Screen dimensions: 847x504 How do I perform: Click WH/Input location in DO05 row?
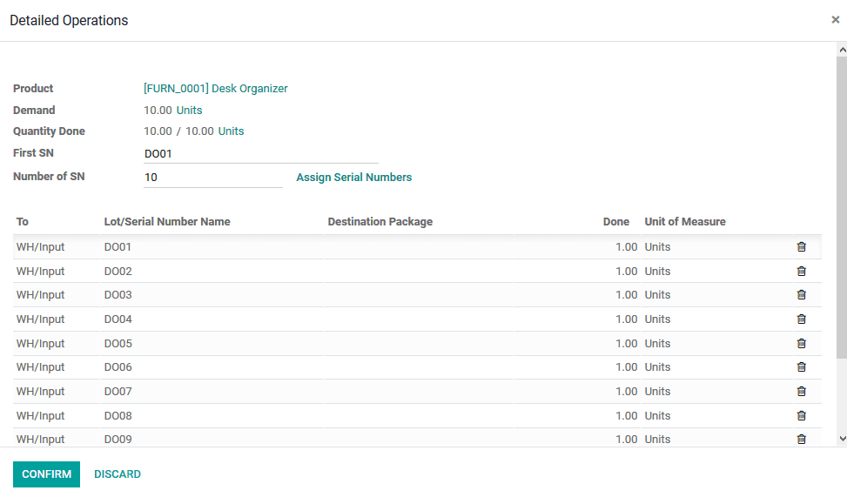(41, 344)
